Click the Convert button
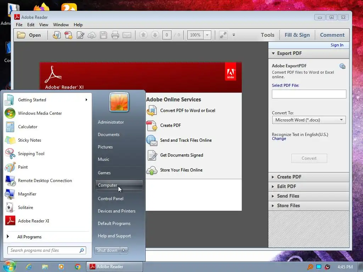This screenshot has height=272, width=363. (309, 158)
